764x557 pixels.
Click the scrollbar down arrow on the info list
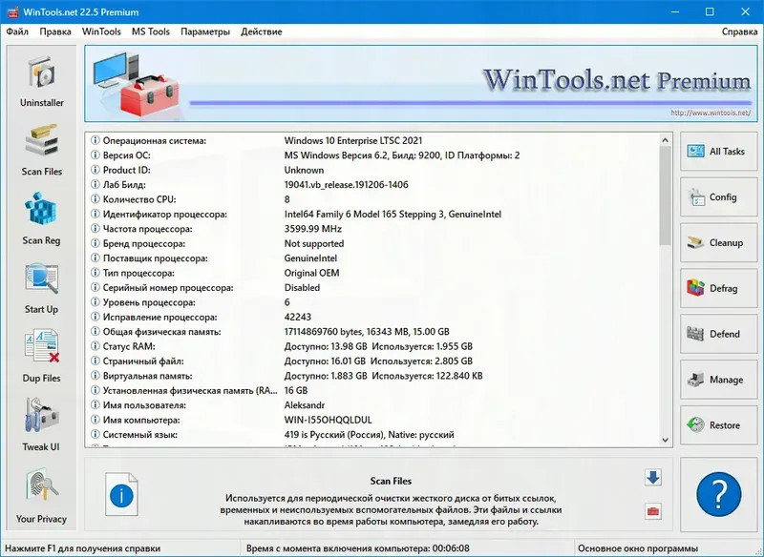click(666, 438)
